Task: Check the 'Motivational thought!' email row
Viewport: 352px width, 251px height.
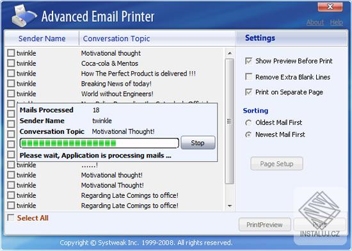Action: point(11,175)
